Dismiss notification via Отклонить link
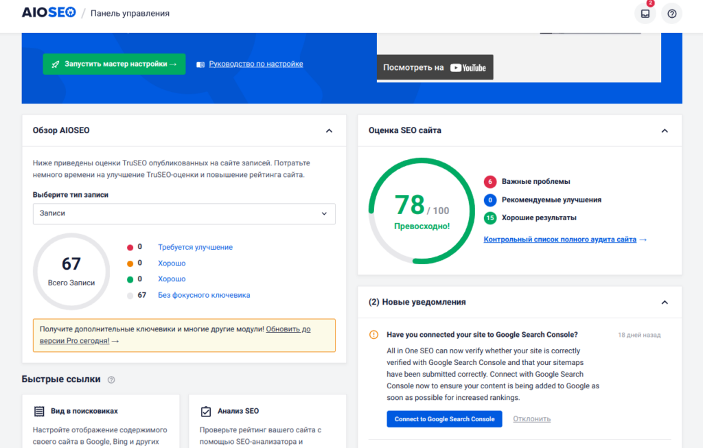The height and width of the screenshot is (448, 703). pyautogui.click(x=531, y=419)
